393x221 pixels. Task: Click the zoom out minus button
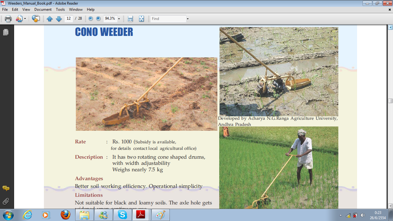[91, 19]
